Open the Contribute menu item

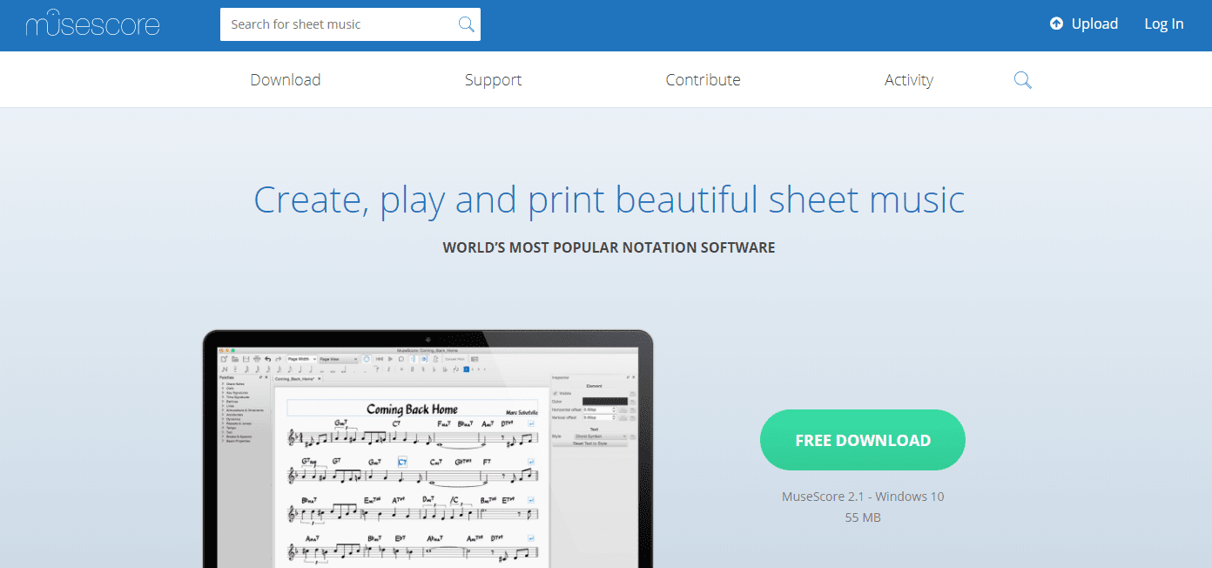[x=703, y=80]
